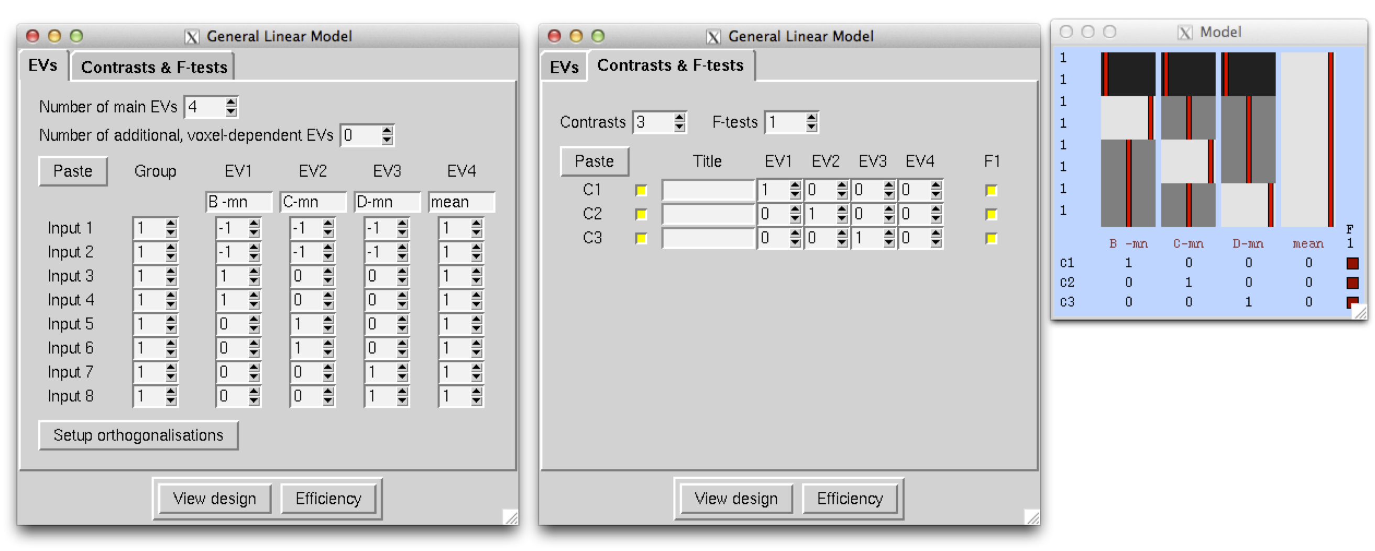Click Paste in the EVs window

click(x=73, y=171)
